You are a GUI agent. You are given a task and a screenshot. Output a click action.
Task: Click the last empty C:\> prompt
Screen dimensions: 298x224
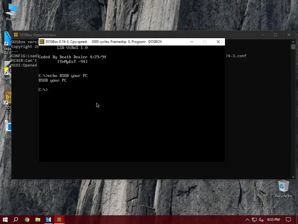(43, 90)
